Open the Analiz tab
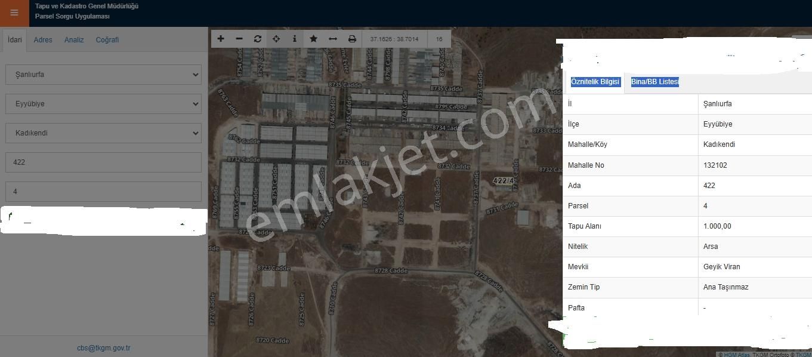 [x=74, y=40]
